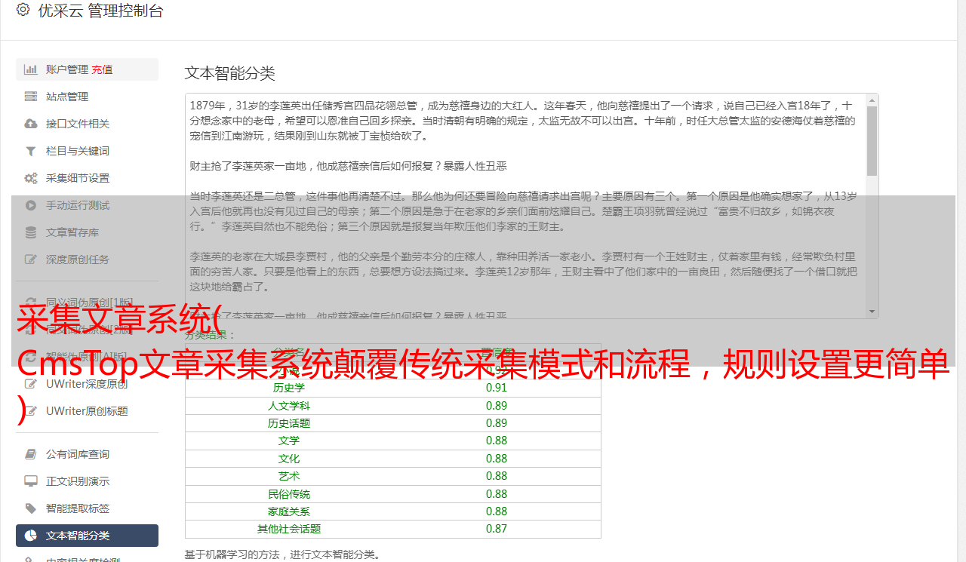Click the monitor icon for 正文识别演示
Image resolution: width=966 pixels, height=562 pixels.
(31, 481)
